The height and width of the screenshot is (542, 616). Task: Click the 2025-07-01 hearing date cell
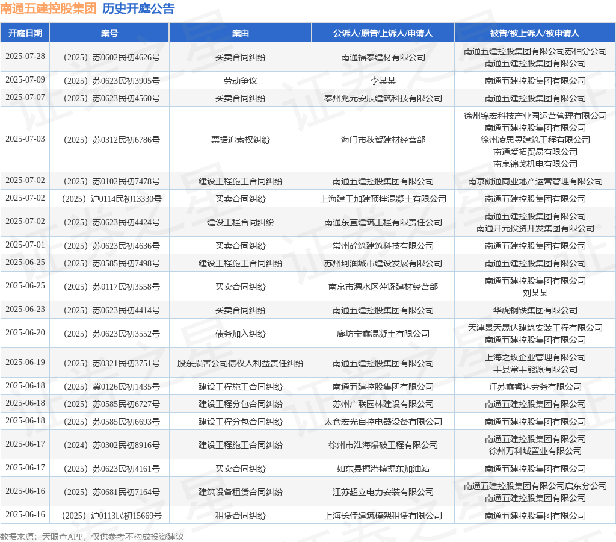[x=25, y=245]
